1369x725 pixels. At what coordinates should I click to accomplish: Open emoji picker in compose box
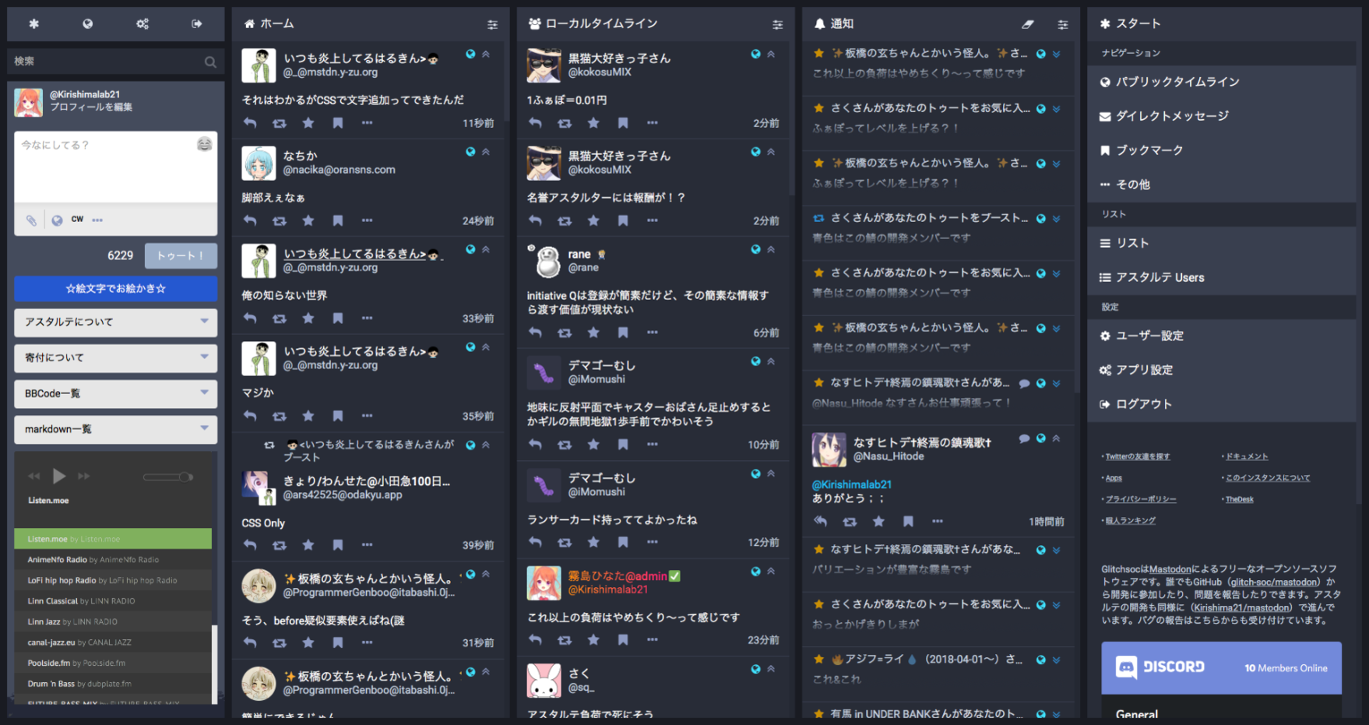coord(204,144)
